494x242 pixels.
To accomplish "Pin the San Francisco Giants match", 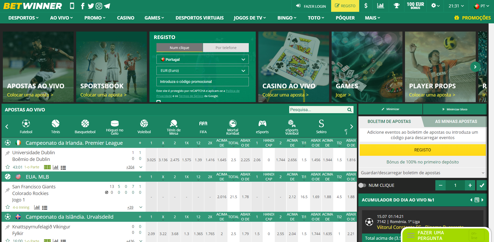I will tap(7, 190).
